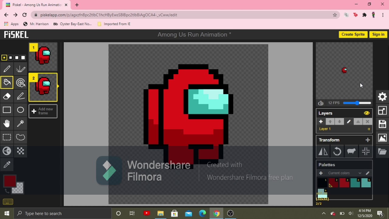The image size is (389, 219).
Task: Toggle onion skin preview
Action: [x=321, y=103]
